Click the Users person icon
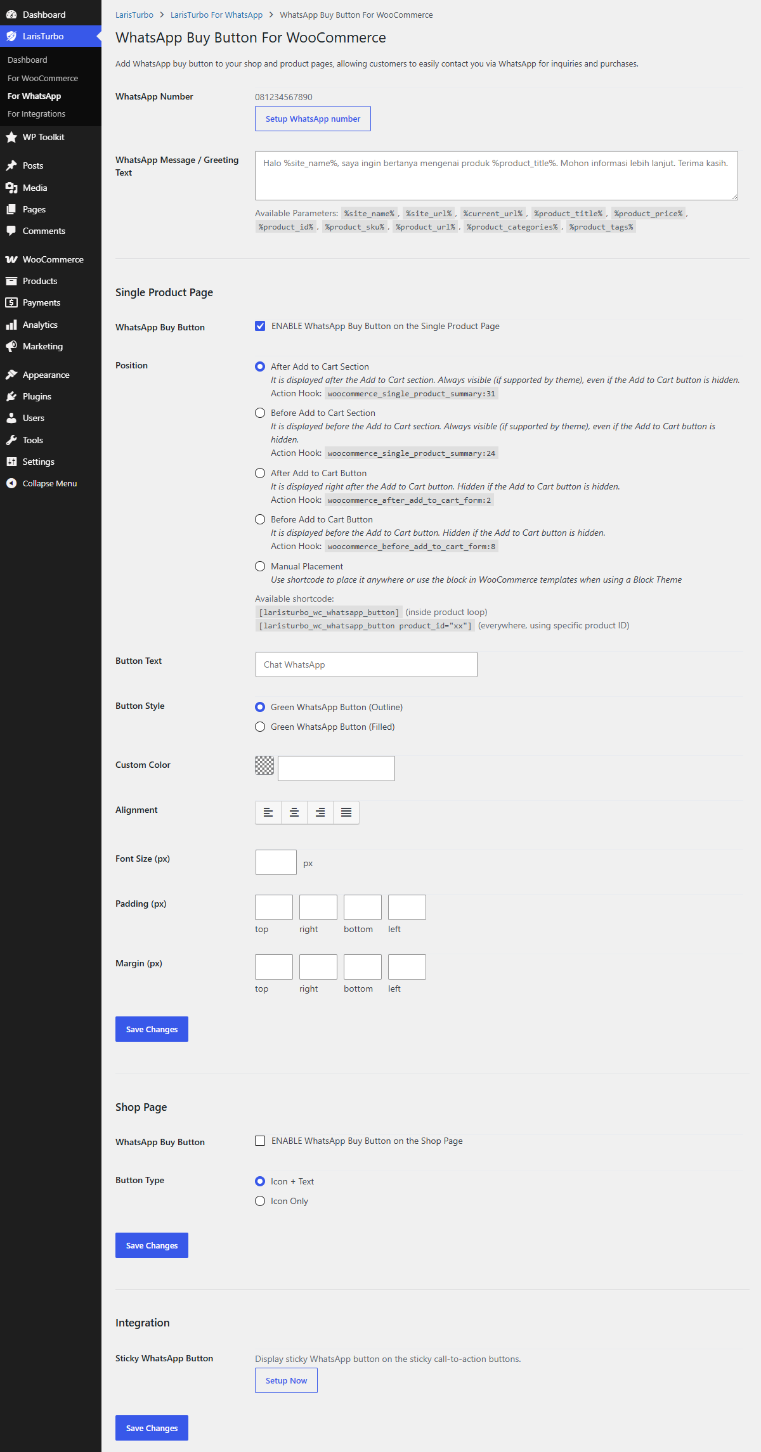The height and width of the screenshot is (1452, 761). click(11, 418)
